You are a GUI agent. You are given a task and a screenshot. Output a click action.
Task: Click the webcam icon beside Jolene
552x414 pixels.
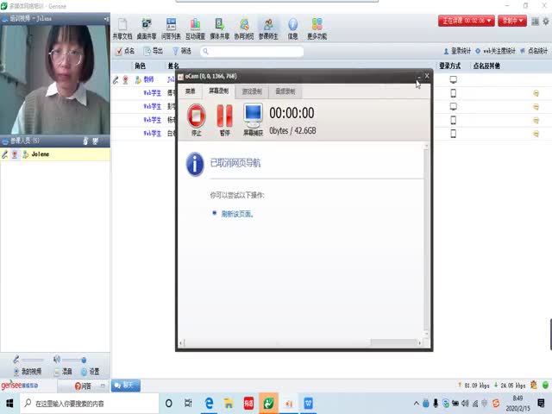tap(15, 154)
